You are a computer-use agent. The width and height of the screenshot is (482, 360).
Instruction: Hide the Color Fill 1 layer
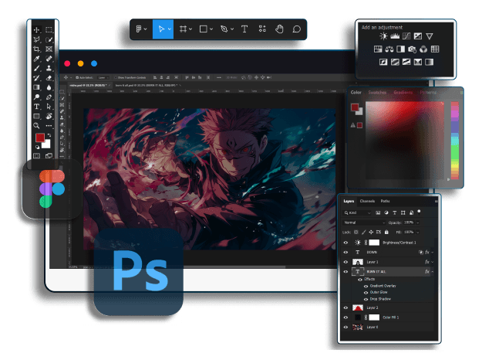[345, 318]
